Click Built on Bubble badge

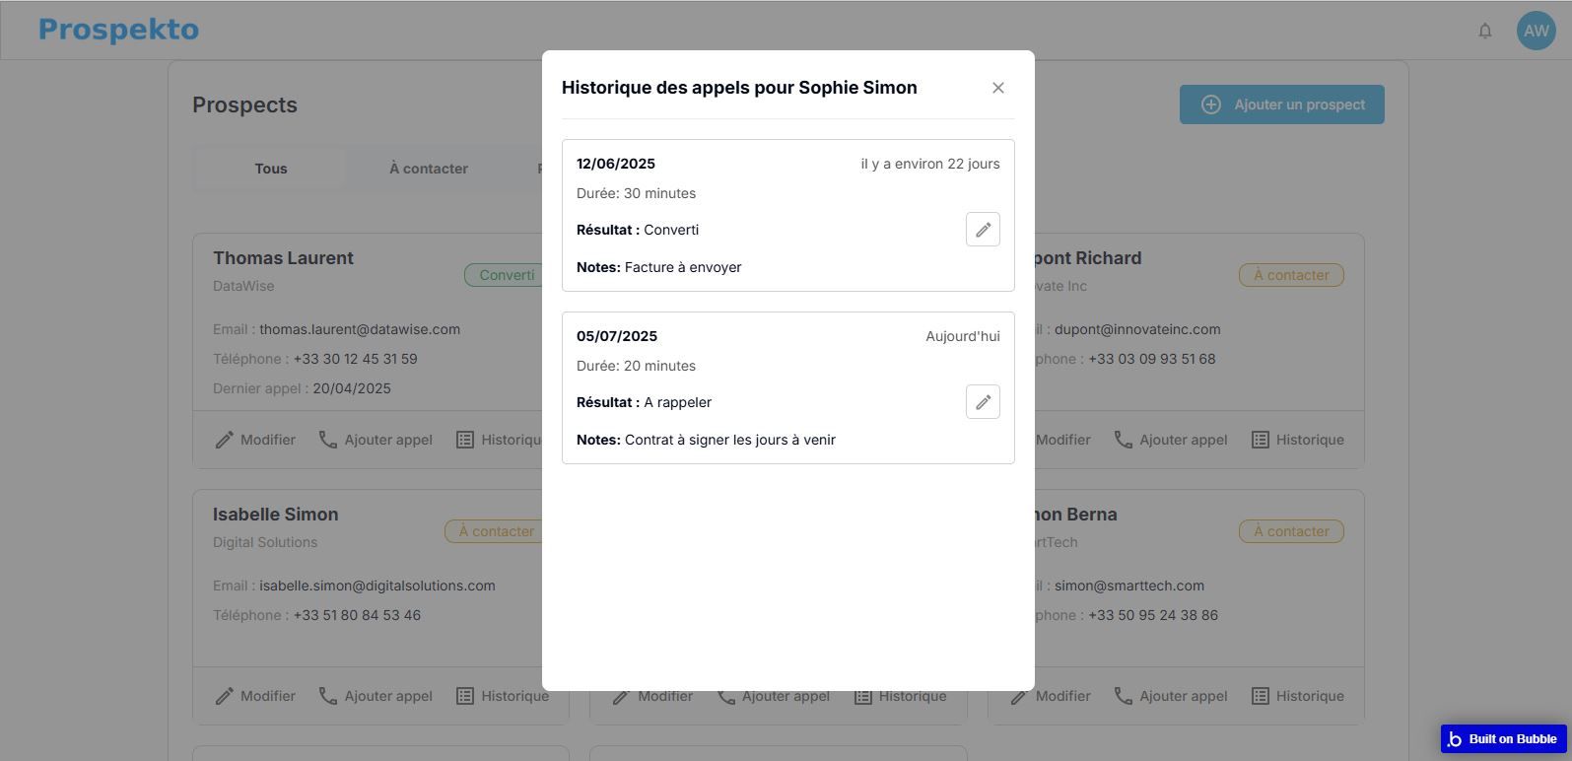[x=1502, y=738]
